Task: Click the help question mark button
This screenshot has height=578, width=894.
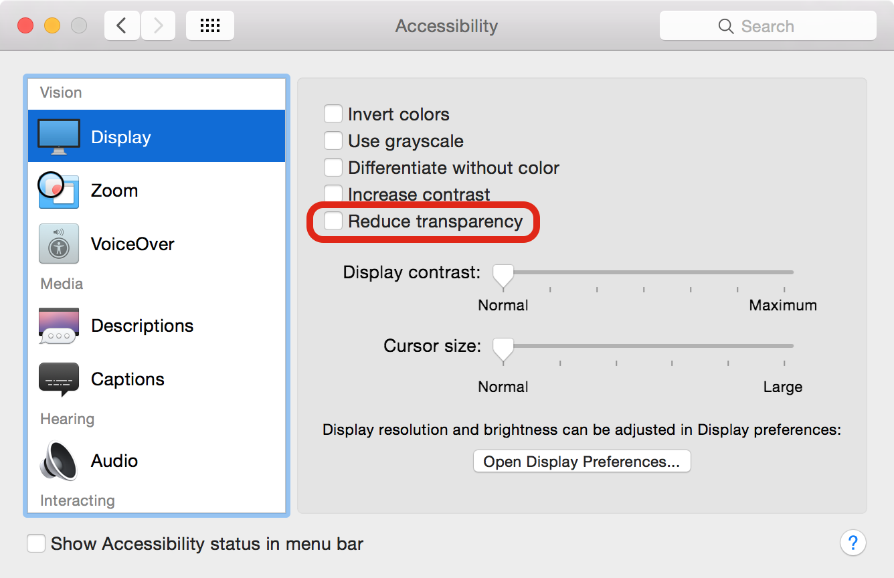Action: point(853,543)
